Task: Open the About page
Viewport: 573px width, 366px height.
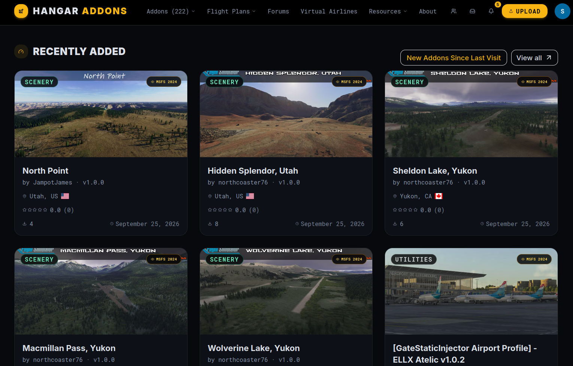Action: [428, 11]
